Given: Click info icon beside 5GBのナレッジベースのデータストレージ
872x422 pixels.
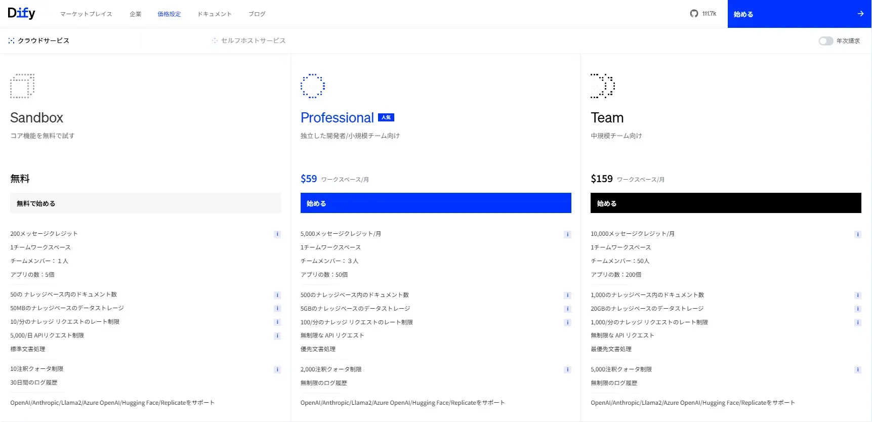Looking at the screenshot, I should pyautogui.click(x=568, y=309).
